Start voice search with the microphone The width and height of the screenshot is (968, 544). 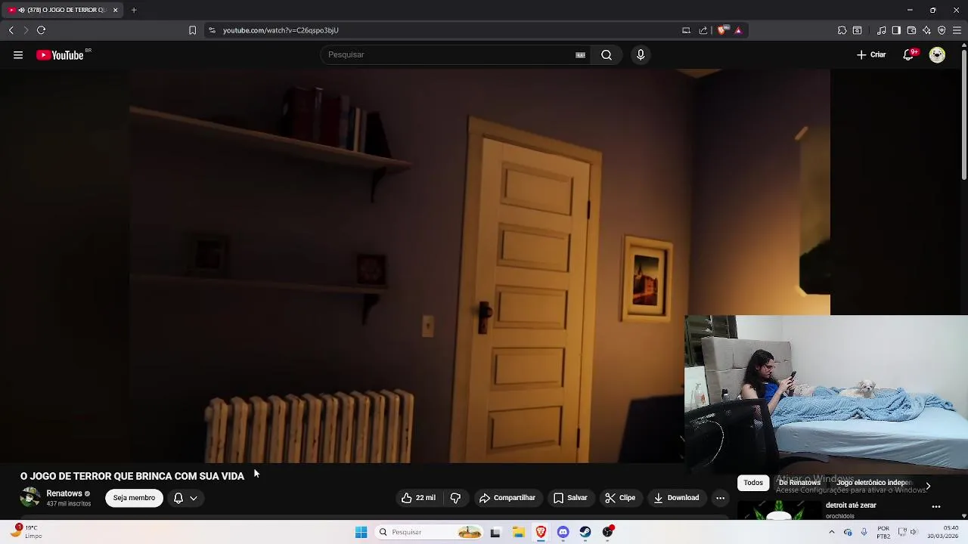pyautogui.click(x=641, y=54)
